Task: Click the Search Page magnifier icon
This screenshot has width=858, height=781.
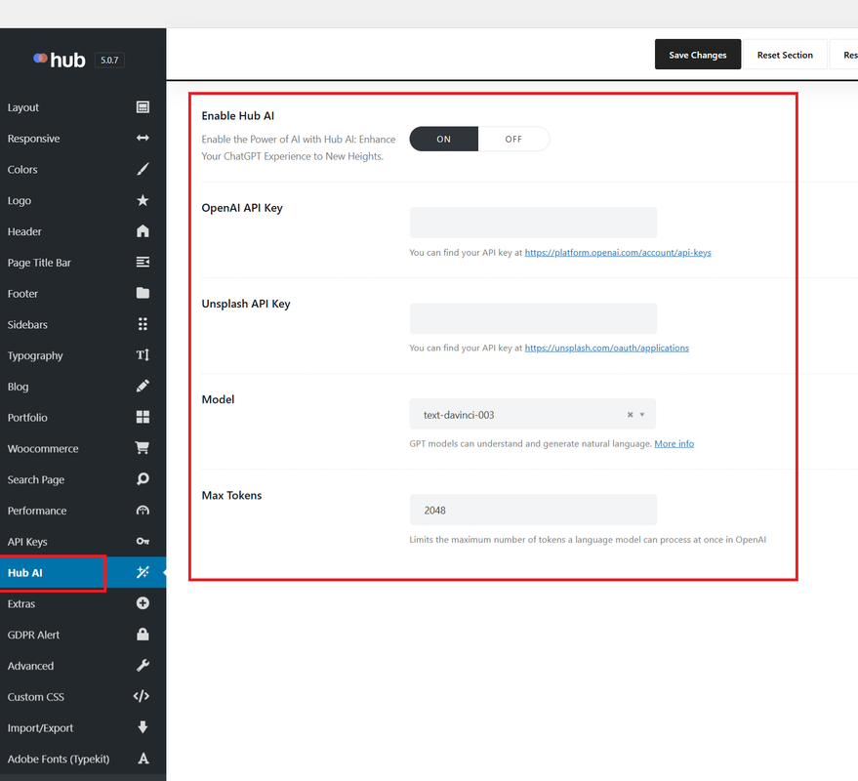Action: (x=143, y=479)
